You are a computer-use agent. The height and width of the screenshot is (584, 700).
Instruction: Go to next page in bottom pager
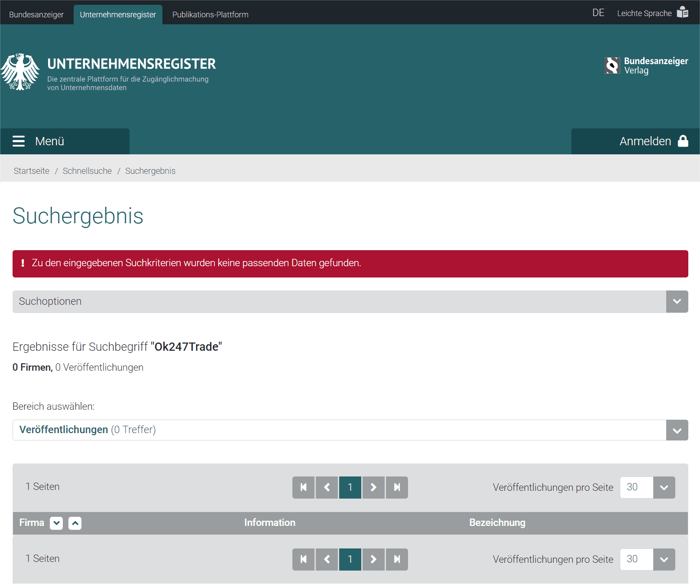tap(373, 560)
